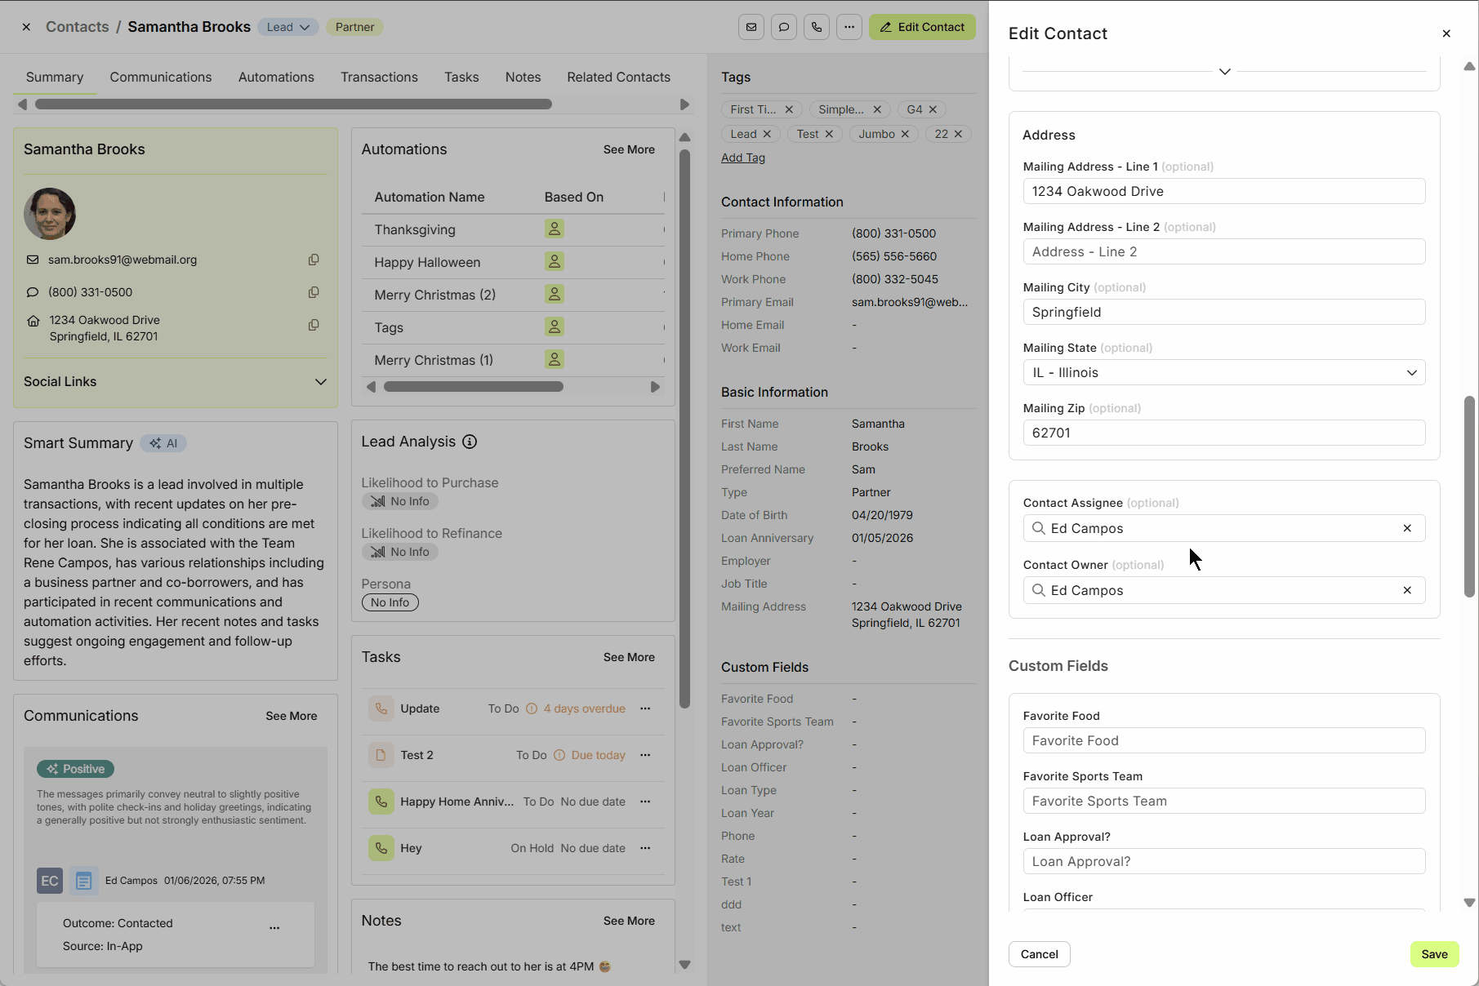Clear the Contact Assignee Ed Campos
The image size is (1479, 986).
[x=1407, y=528]
